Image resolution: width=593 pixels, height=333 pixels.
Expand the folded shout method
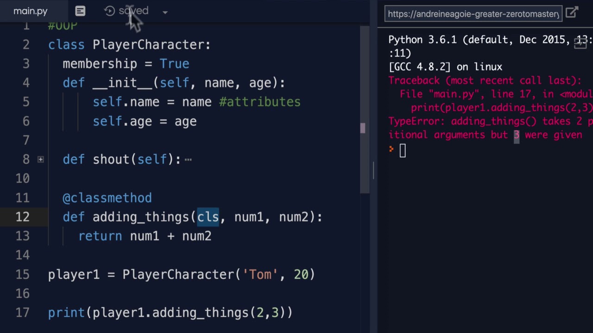[41, 160]
